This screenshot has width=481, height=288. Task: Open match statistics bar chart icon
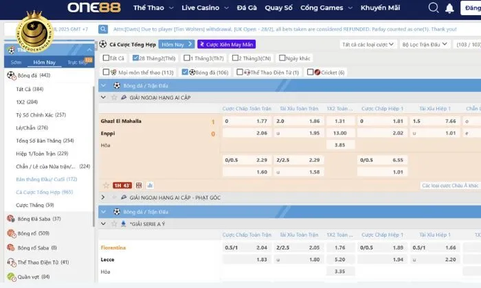[x=150, y=185]
